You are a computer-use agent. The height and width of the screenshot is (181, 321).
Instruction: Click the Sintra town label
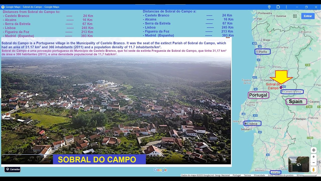(236, 121)
